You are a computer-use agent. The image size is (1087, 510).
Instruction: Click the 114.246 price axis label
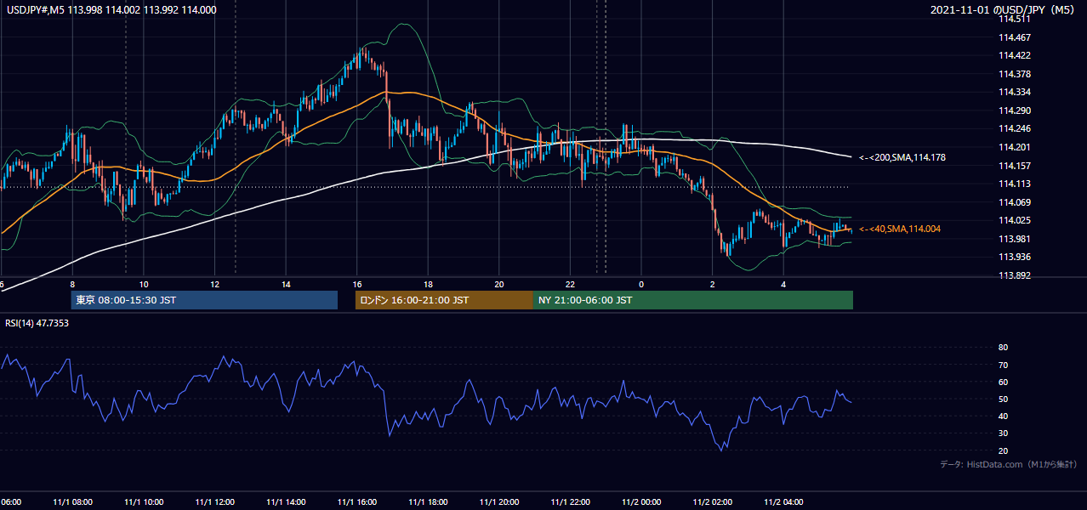(1015, 128)
